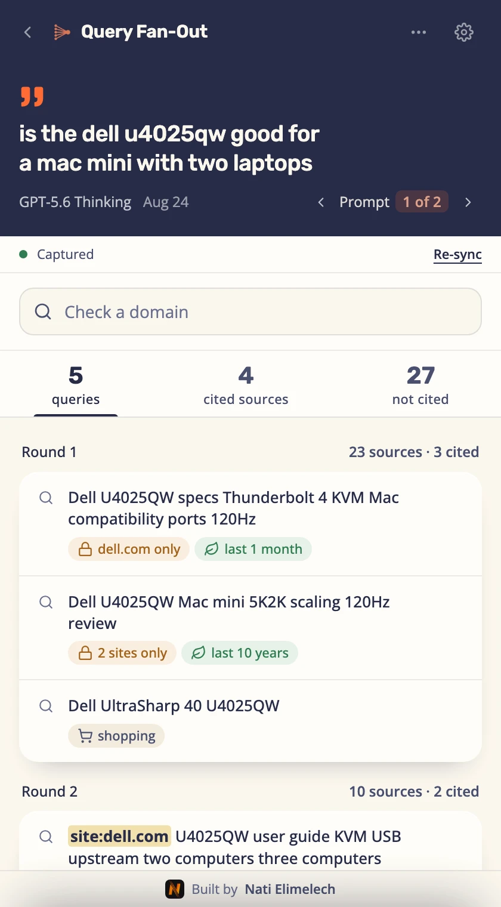Go to next prompt arrow
The height and width of the screenshot is (907, 501).
tap(468, 202)
